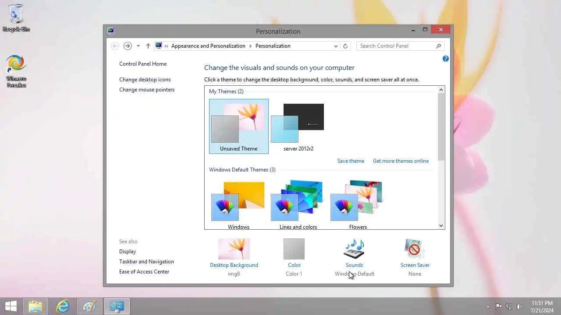Open Desktop Background image icon
This screenshot has height=315, width=561.
(x=234, y=249)
